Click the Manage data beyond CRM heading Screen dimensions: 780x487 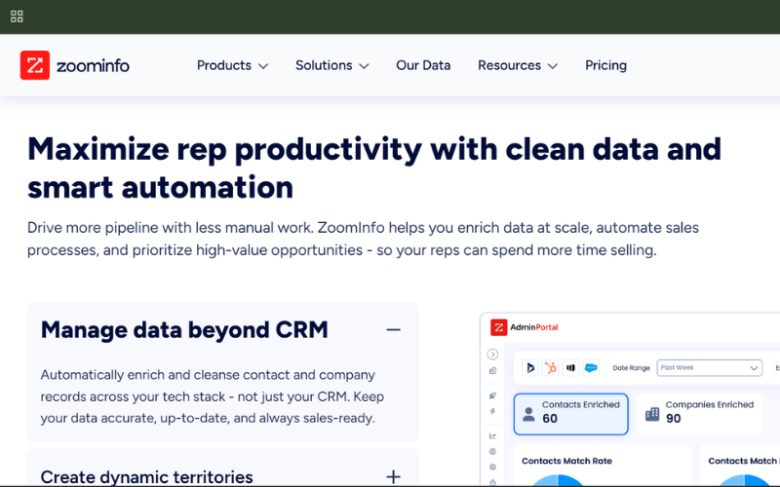coord(184,330)
